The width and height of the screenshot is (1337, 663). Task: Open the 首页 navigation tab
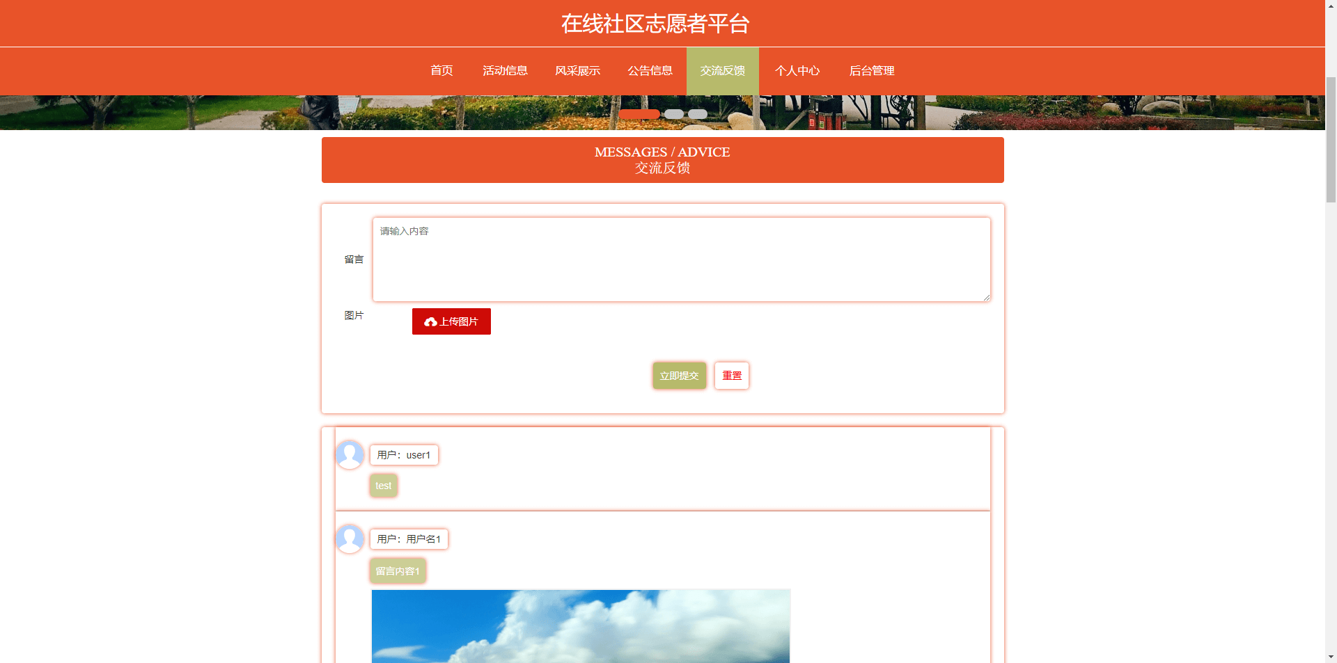click(441, 71)
